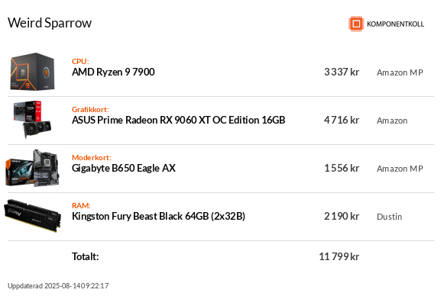Click the Weird Sparrow build title
Viewport: 441px width, 296px height.
tap(50, 23)
